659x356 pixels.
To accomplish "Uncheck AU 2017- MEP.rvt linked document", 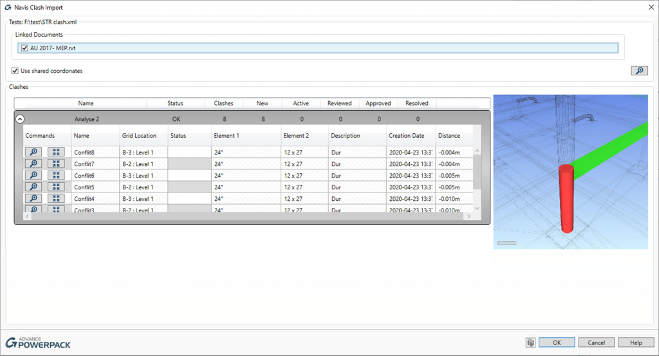I will point(24,48).
